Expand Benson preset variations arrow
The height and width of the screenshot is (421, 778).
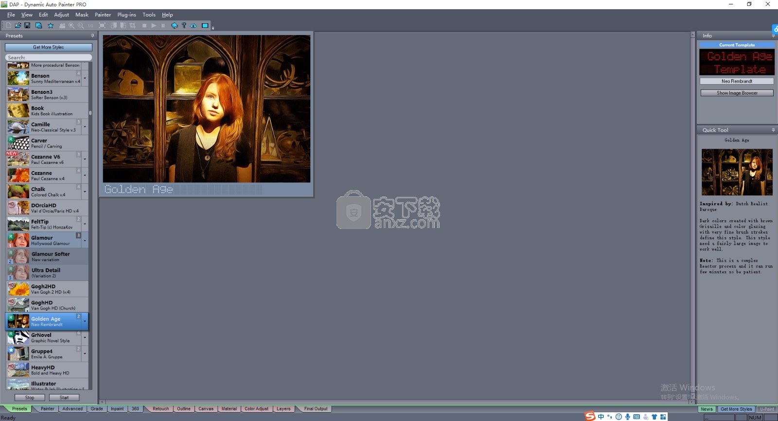tap(85, 78)
